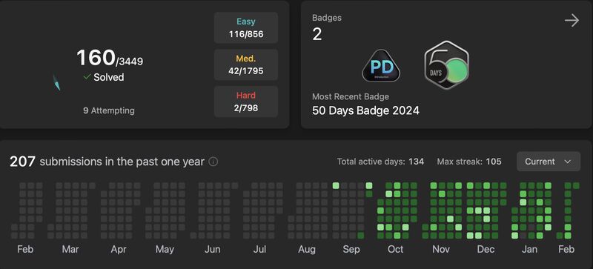Click the 9 Attempting label
The width and height of the screenshot is (593, 269).
click(109, 110)
